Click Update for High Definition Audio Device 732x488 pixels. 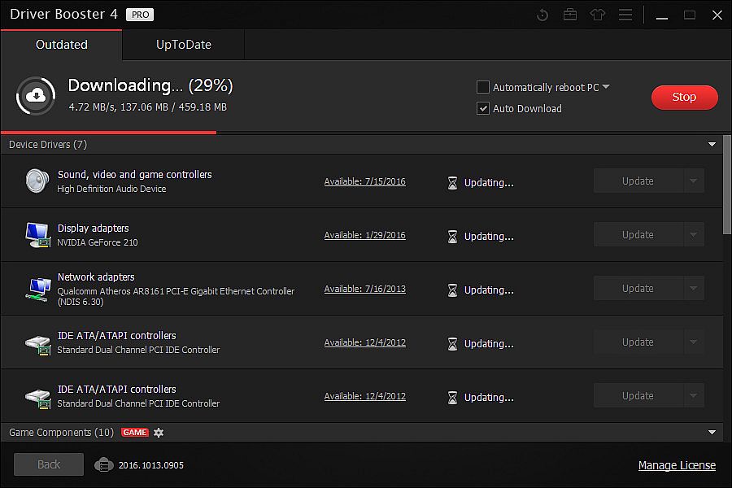(638, 181)
